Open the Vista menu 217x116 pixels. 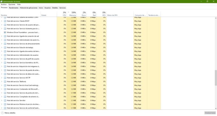coord(19,5)
